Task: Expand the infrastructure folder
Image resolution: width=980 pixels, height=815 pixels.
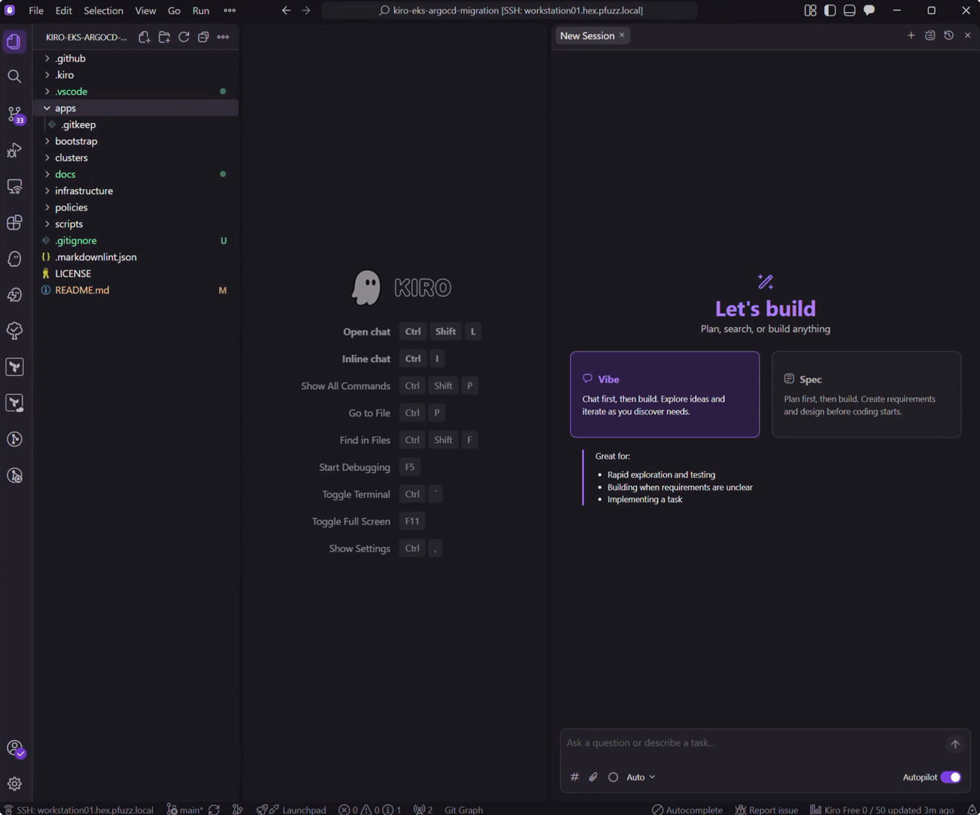Action: pos(136,190)
